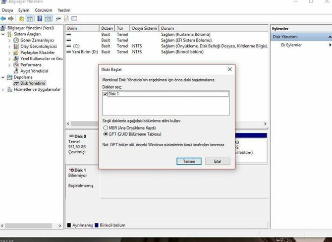Select the GPT (GUID Bölümleme Tablosu) option

(x=105, y=134)
